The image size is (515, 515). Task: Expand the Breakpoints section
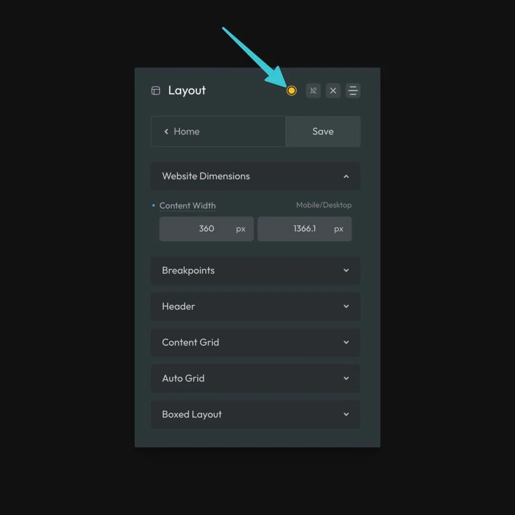255,271
